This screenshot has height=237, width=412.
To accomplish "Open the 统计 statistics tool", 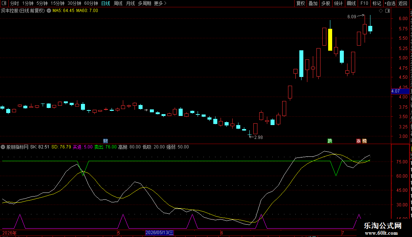I will [338, 3].
